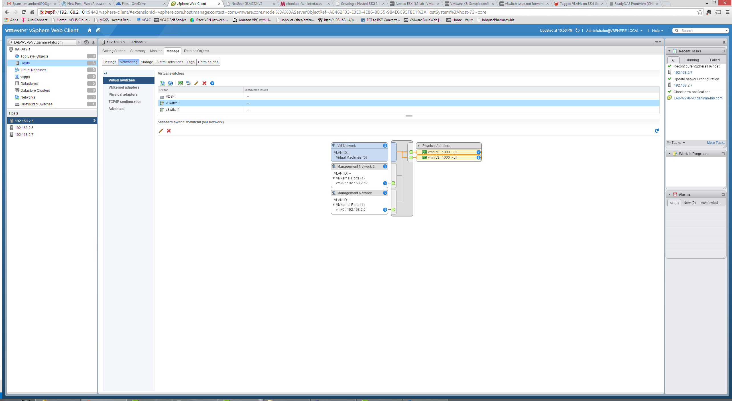Click info icon next to vmnic0
Viewport: 732px width, 401px height.
478,152
